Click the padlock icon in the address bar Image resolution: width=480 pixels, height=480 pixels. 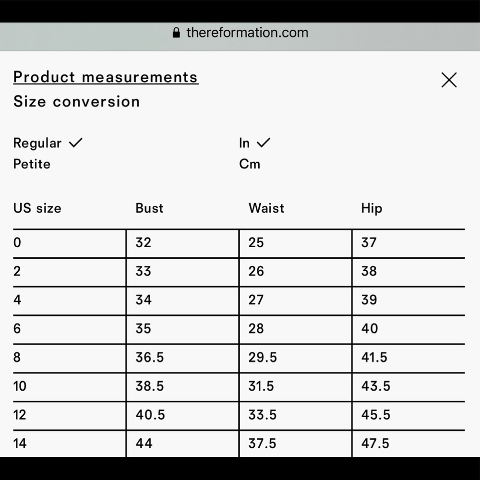pyautogui.click(x=176, y=33)
